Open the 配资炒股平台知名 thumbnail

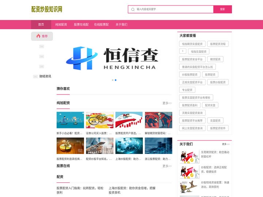point(100,146)
